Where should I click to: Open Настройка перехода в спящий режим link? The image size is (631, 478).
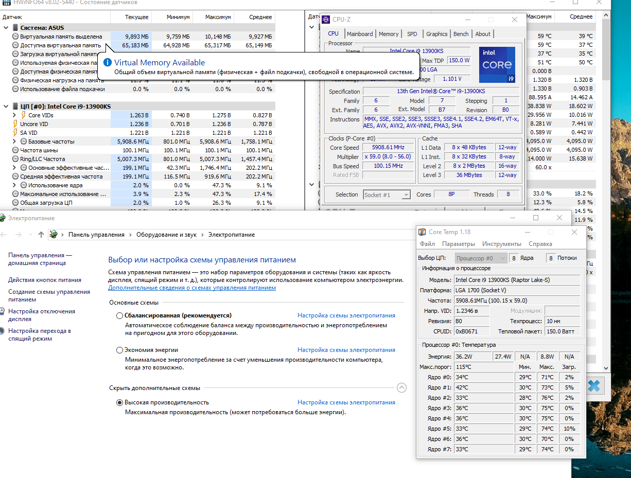[40, 334]
